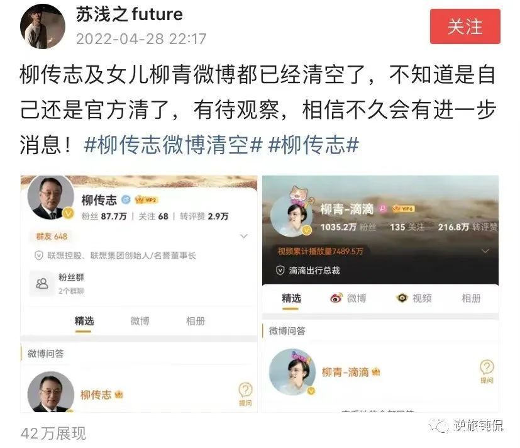Expand the chevron beside 视频累计播放量
This screenshot has height=448, width=520.
click(x=485, y=251)
